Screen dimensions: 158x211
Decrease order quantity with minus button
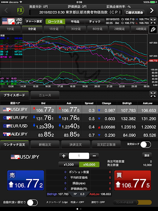pos(94,156)
